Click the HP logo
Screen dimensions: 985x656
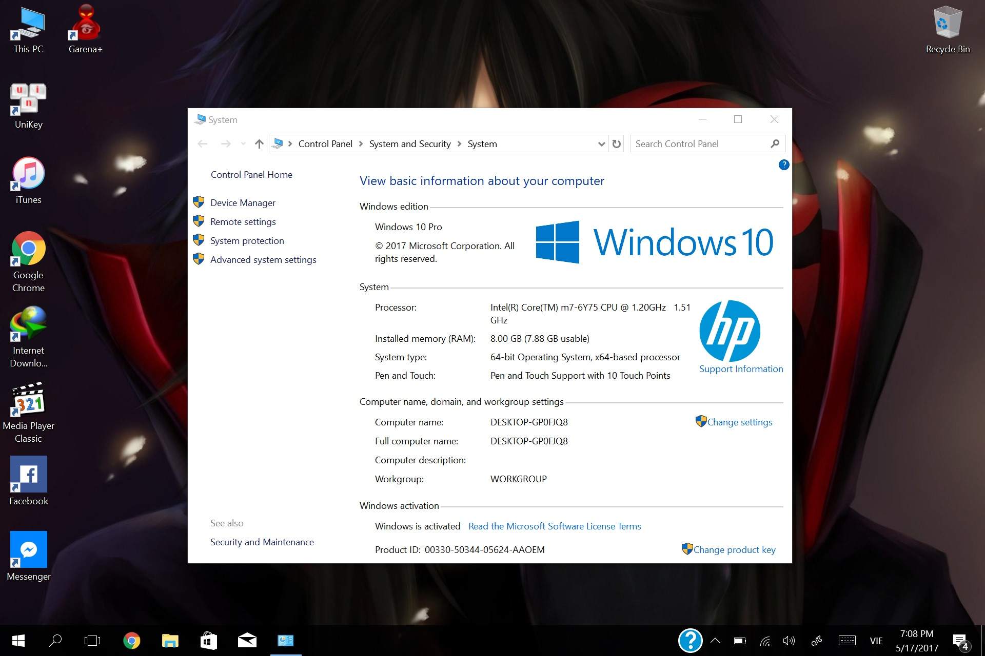730,331
